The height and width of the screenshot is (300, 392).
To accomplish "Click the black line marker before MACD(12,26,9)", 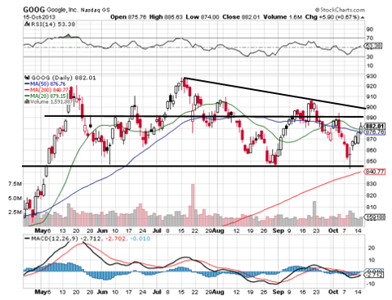I will pyautogui.click(x=27, y=239).
